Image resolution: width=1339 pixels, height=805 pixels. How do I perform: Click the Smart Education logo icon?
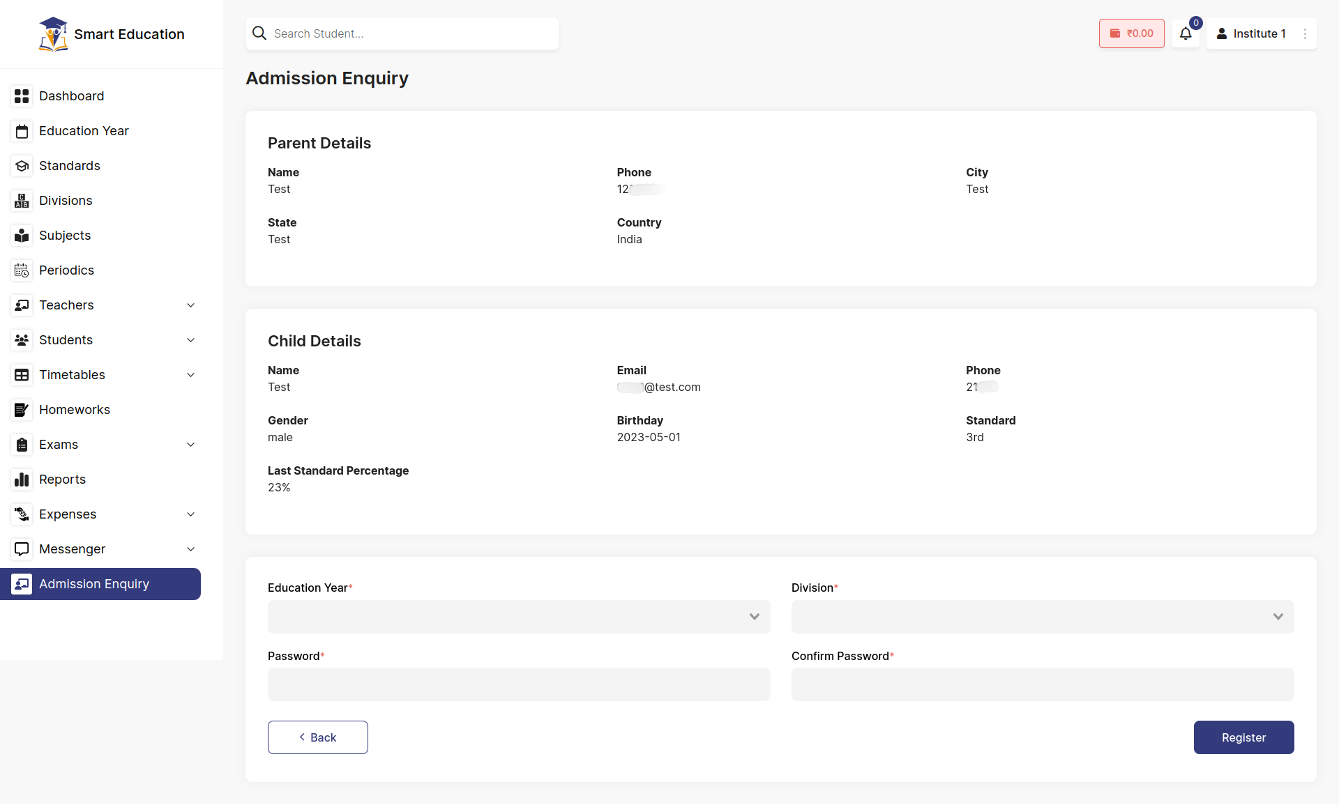click(x=53, y=34)
